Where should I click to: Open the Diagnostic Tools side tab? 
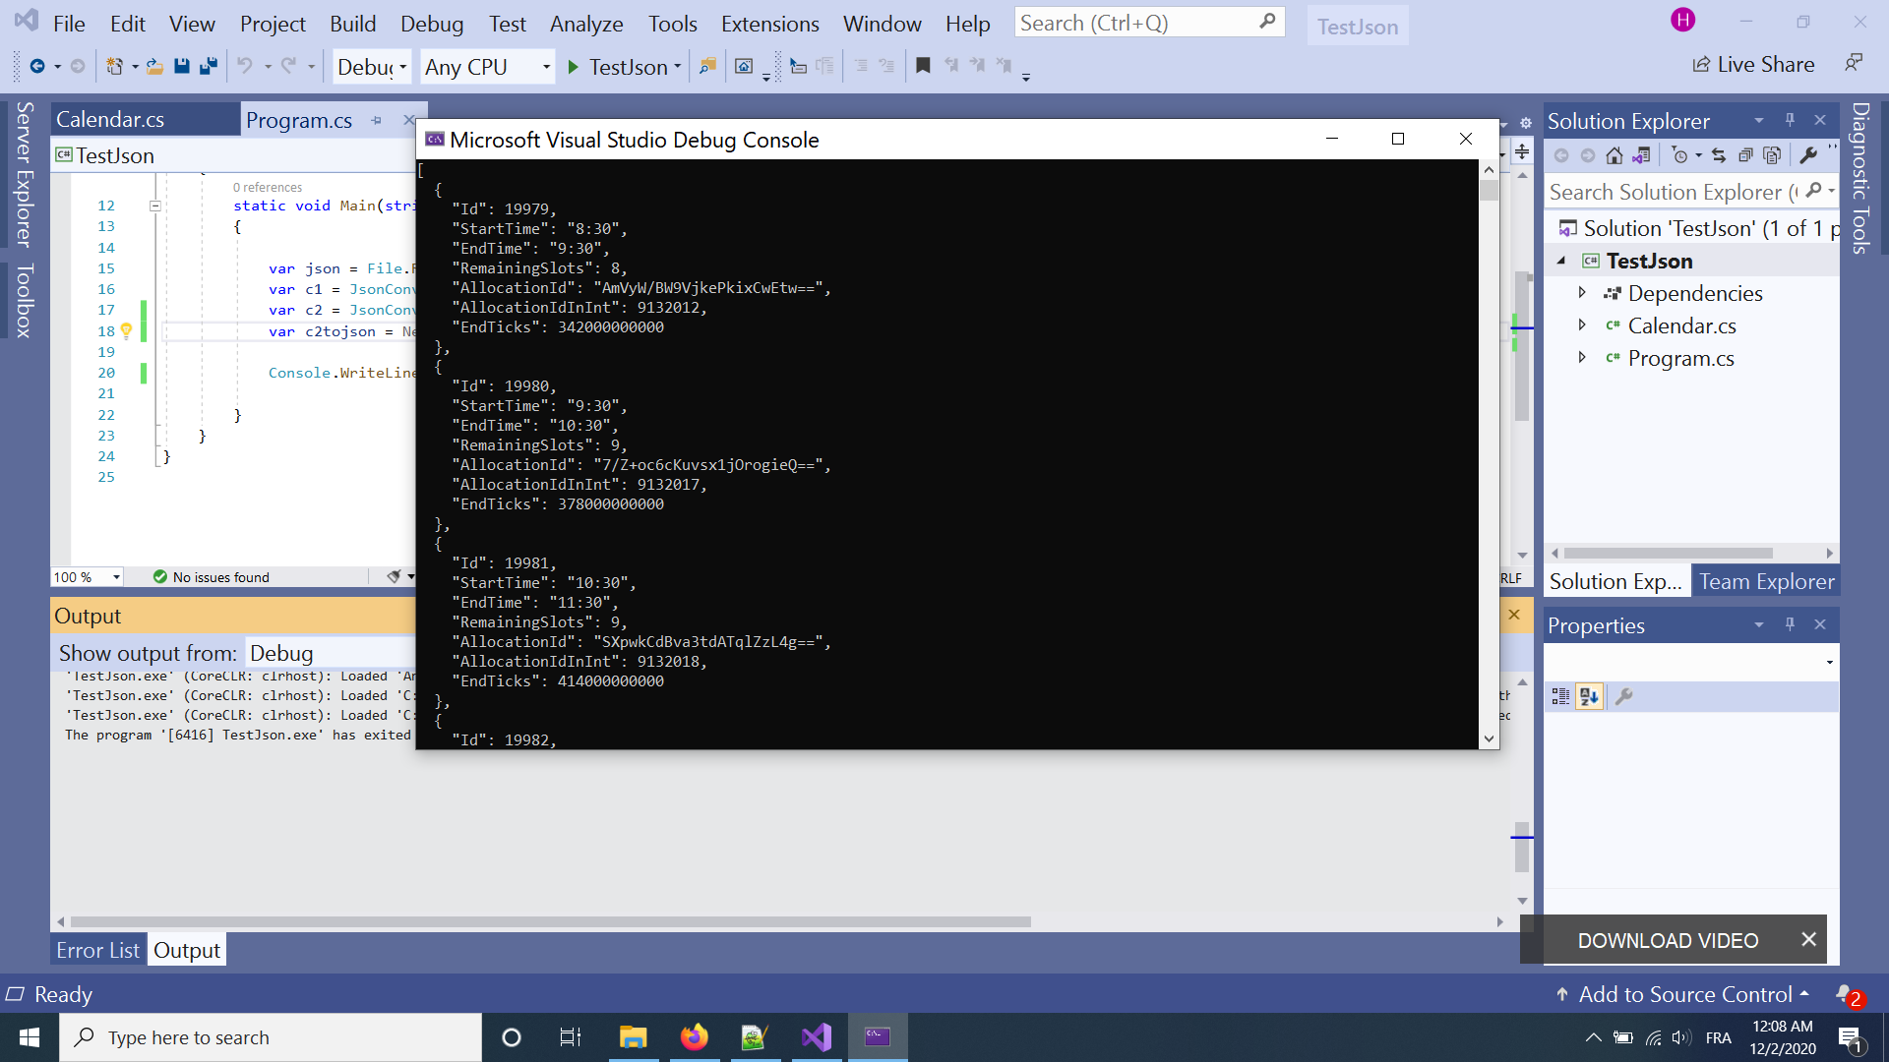tap(1860, 178)
